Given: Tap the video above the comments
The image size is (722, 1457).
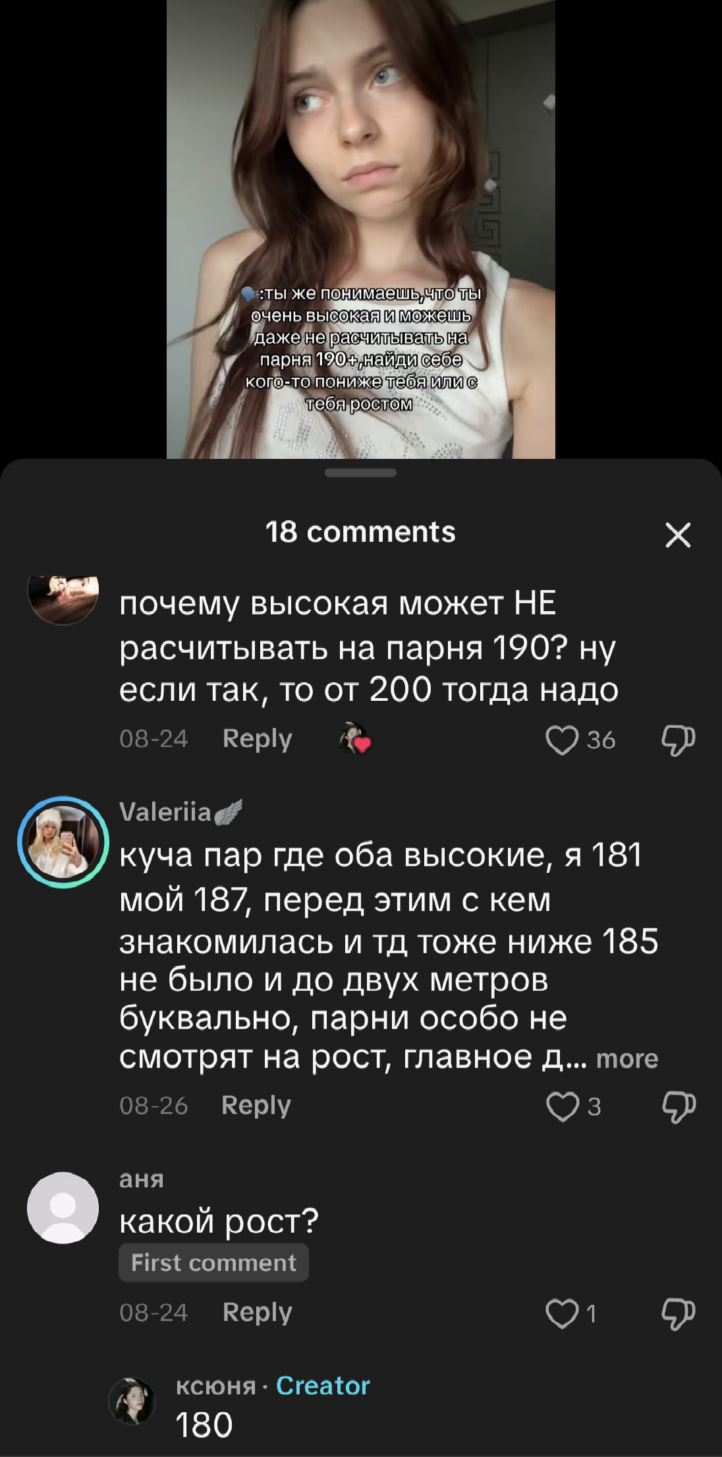Looking at the screenshot, I should click(x=361, y=229).
